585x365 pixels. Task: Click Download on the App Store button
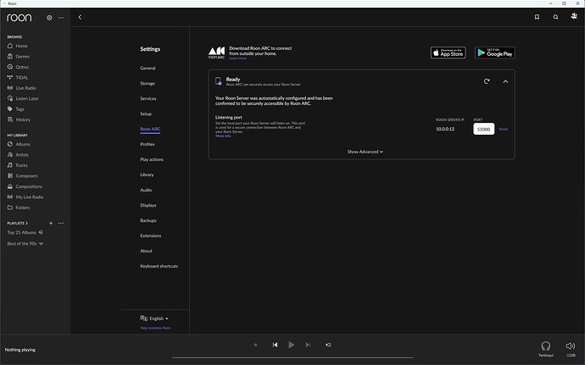pyautogui.click(x=448, y=53)
